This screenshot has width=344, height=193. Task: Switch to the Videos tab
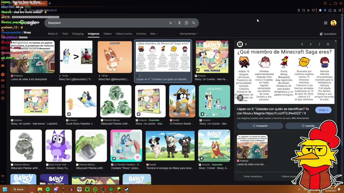click(107, 34)
